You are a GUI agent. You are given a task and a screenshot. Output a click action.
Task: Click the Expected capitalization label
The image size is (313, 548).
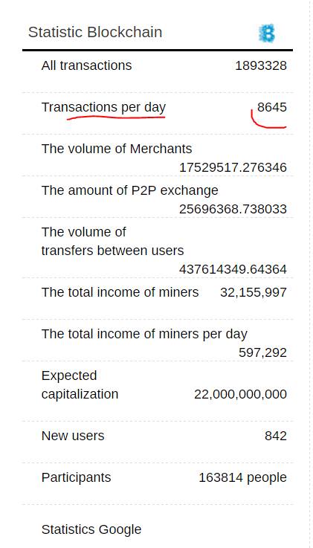coord(80,384)
